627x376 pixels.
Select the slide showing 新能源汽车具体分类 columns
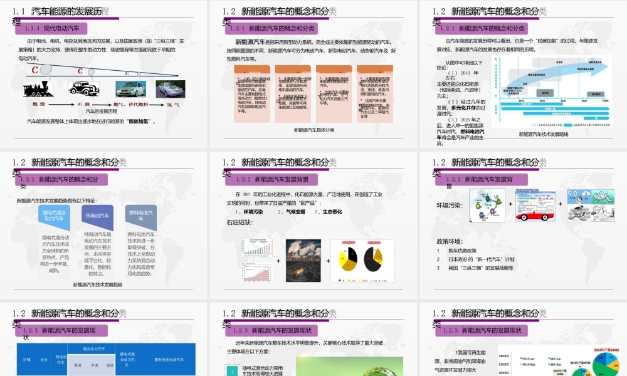(x=313, y=74)
